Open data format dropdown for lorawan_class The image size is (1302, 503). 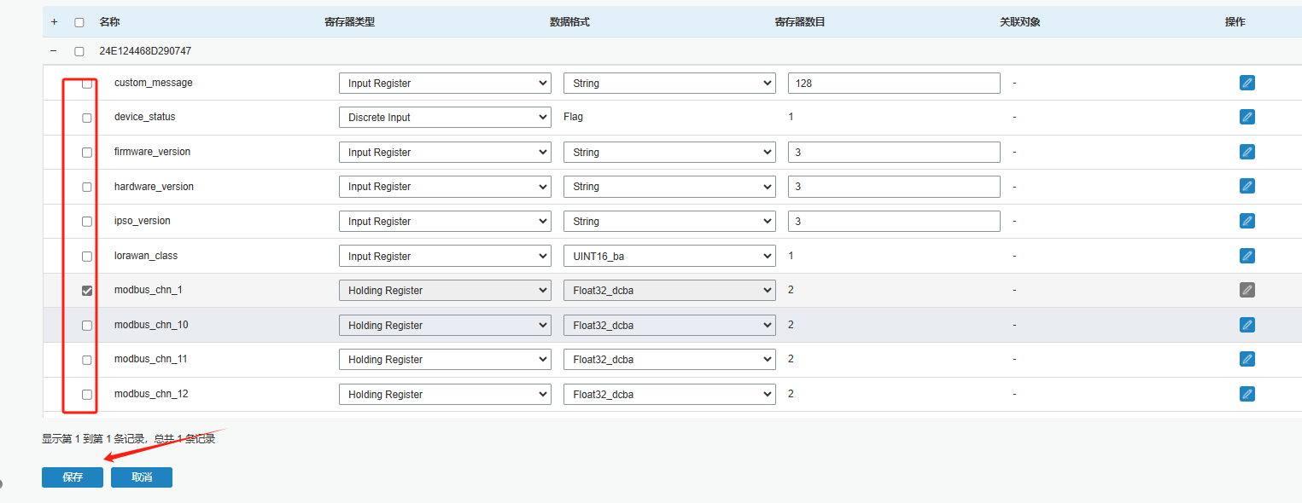(669, 256)
